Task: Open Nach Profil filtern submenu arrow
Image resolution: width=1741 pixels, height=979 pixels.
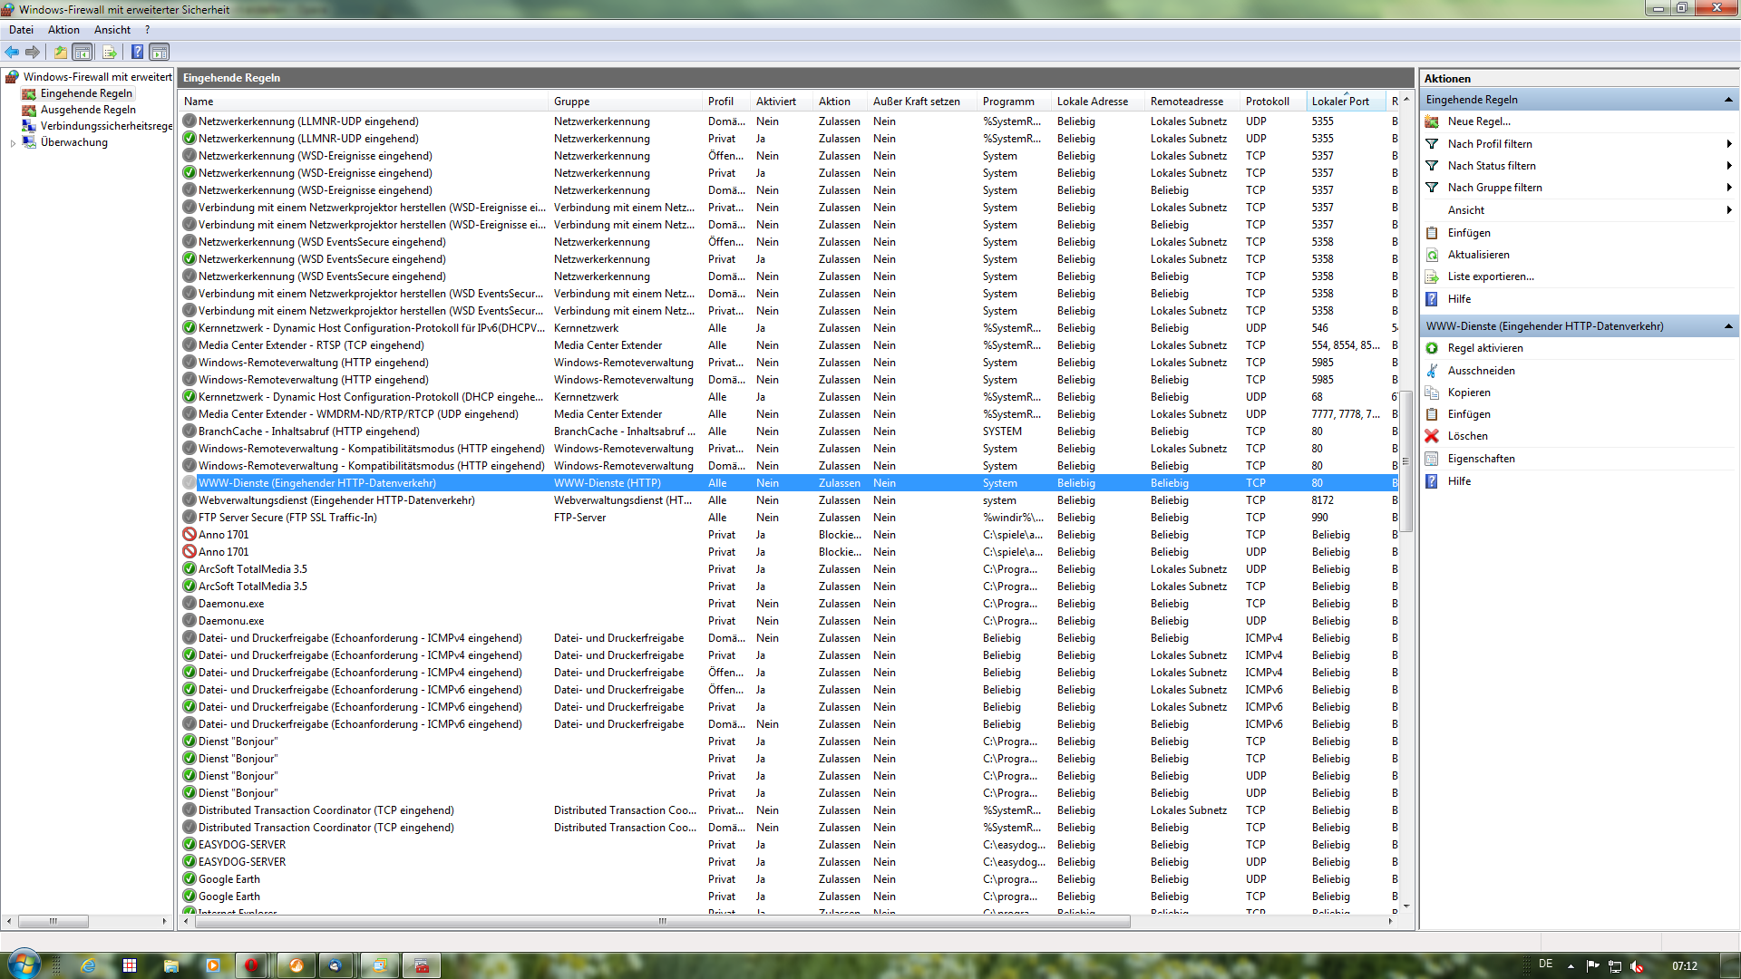Action: (x=1729, y=144)
